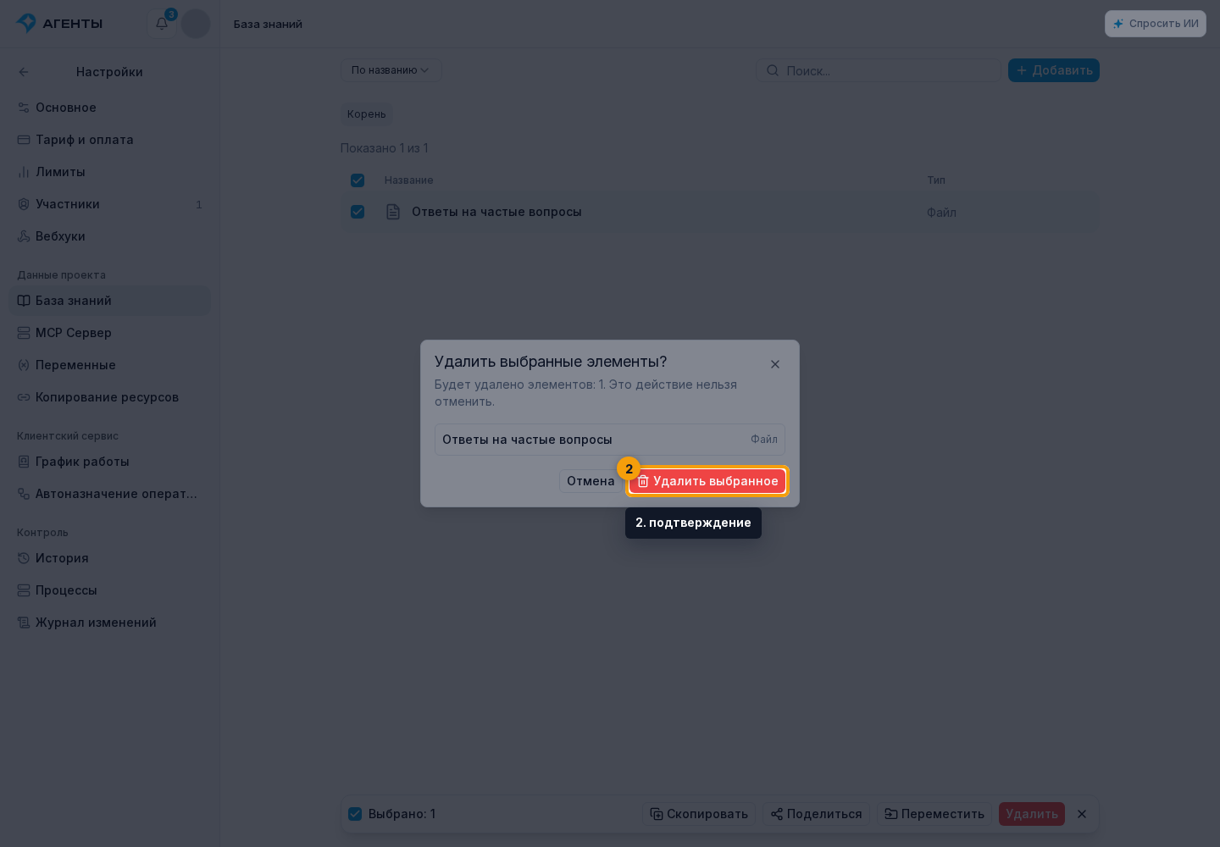Click Отмена in the dialog

pyautogui.click(x=591, y=481)
